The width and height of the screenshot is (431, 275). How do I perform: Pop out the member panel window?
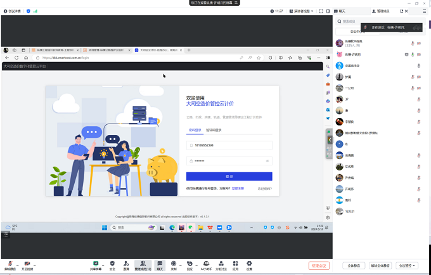pyautogui.click(x=401, y=11)
